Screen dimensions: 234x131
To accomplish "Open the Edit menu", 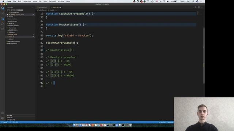I will click(x=19, y=1).
